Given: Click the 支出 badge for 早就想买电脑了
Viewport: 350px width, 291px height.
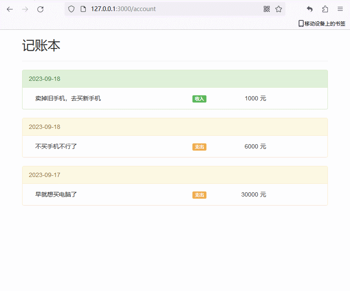Looking at the screenshot, I should click(x=199, y=195).
